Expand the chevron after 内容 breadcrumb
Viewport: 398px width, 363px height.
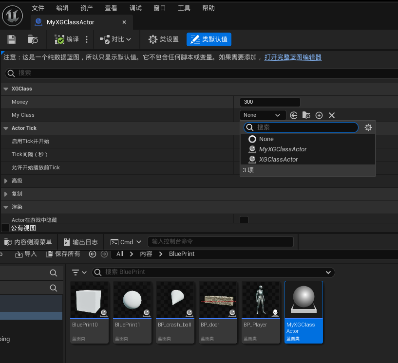(x=161, y=254)
